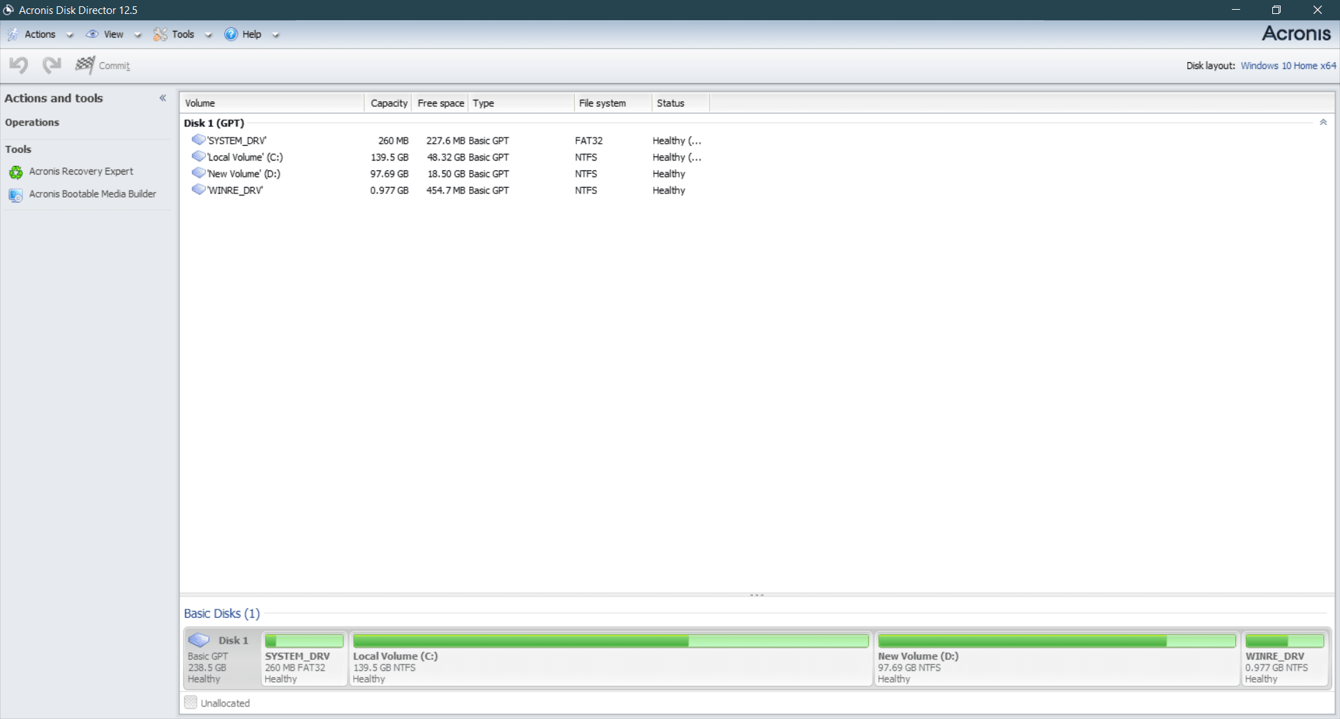Launch Acronis Bootable Media Builder link
Image resolution: width=1340 pixels, height=719 pixels.
92,194
